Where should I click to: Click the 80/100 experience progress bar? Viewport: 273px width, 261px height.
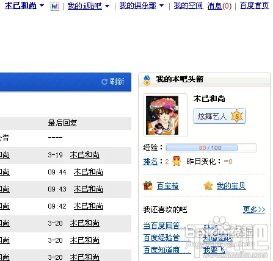point(211,148)
